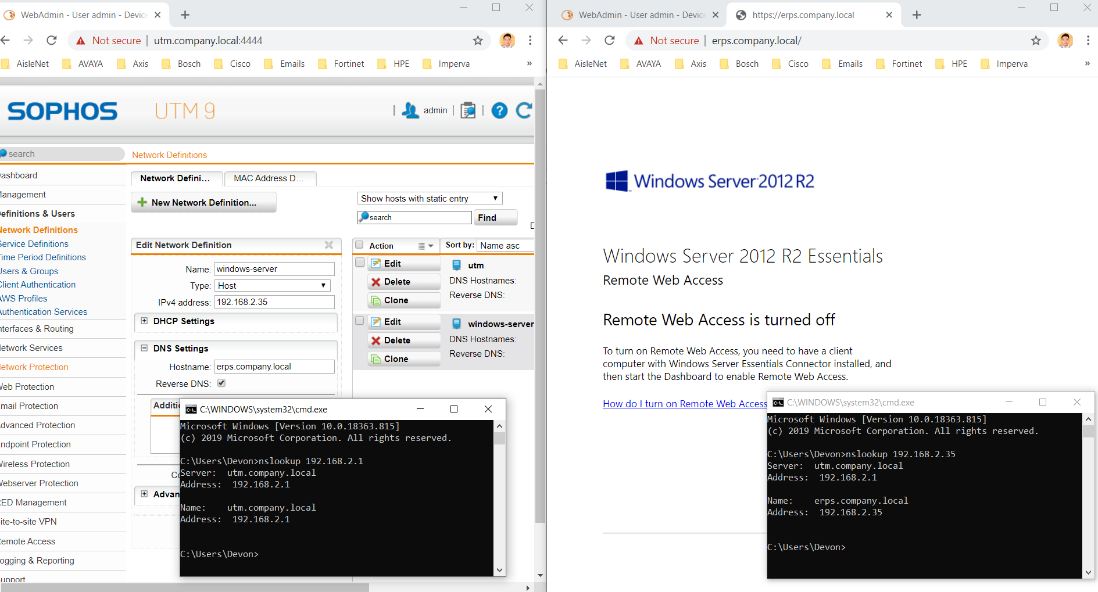Click New Network Definition button
This screenshot has height=592, width=1098.
[x=203, y=202]
